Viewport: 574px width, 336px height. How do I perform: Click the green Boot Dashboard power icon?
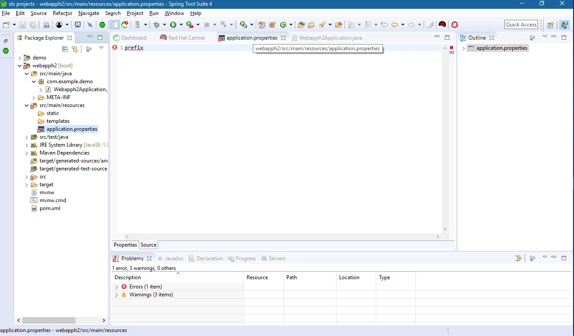tap(102, 25)
